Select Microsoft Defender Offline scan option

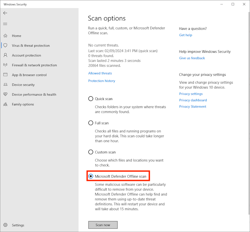pyautogui.click(x=91, y=176)
